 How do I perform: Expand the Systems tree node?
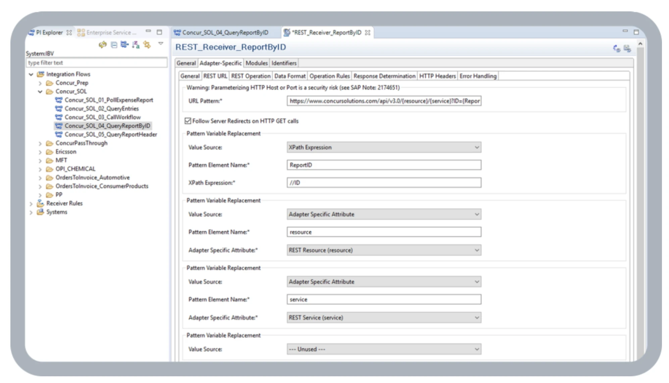31,212
